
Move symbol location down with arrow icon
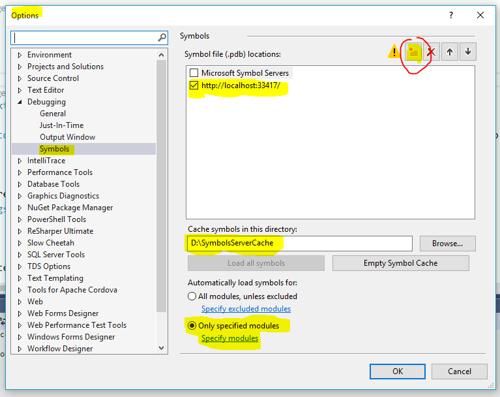tap(468, 52)
